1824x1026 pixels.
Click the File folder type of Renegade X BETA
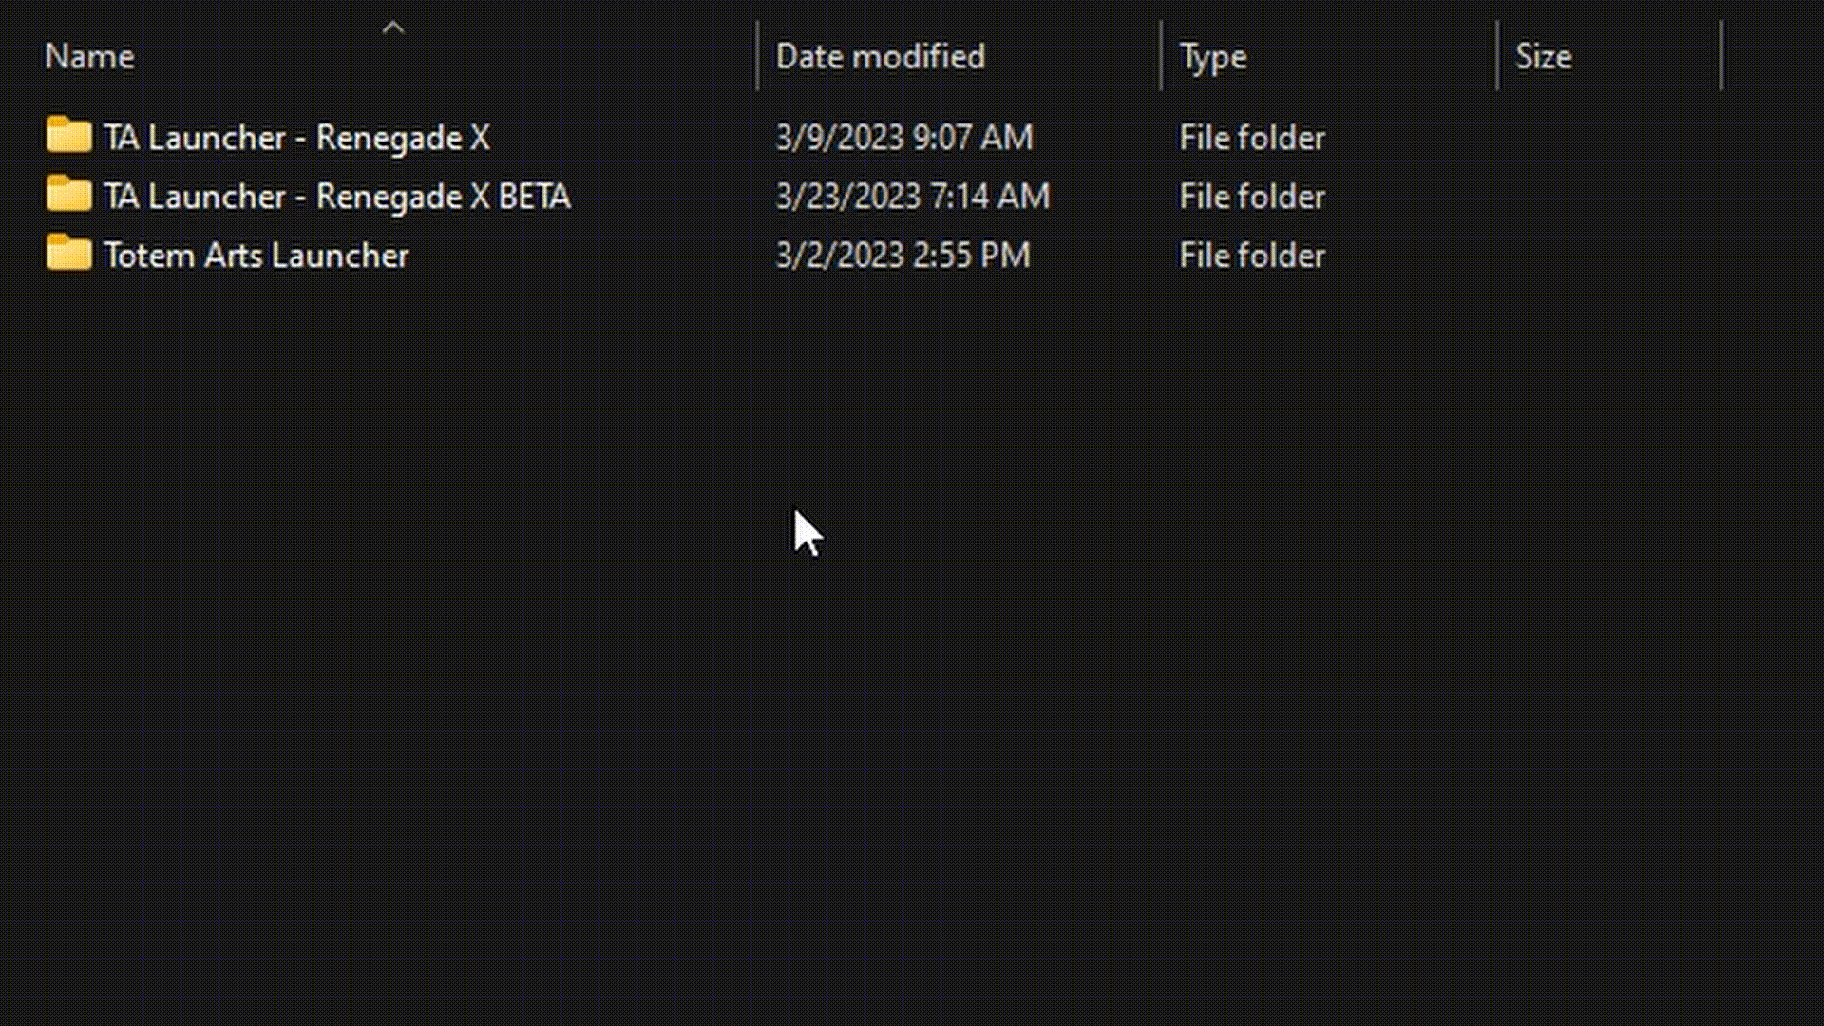click(x=1251, y=197)
